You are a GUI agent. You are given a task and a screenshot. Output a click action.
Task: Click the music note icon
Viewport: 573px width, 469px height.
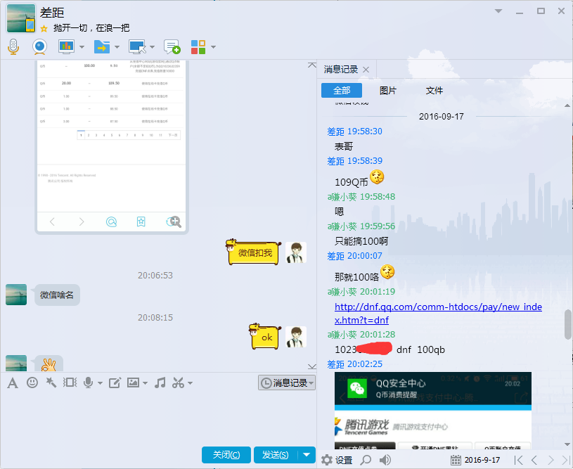tap(160, 383)
